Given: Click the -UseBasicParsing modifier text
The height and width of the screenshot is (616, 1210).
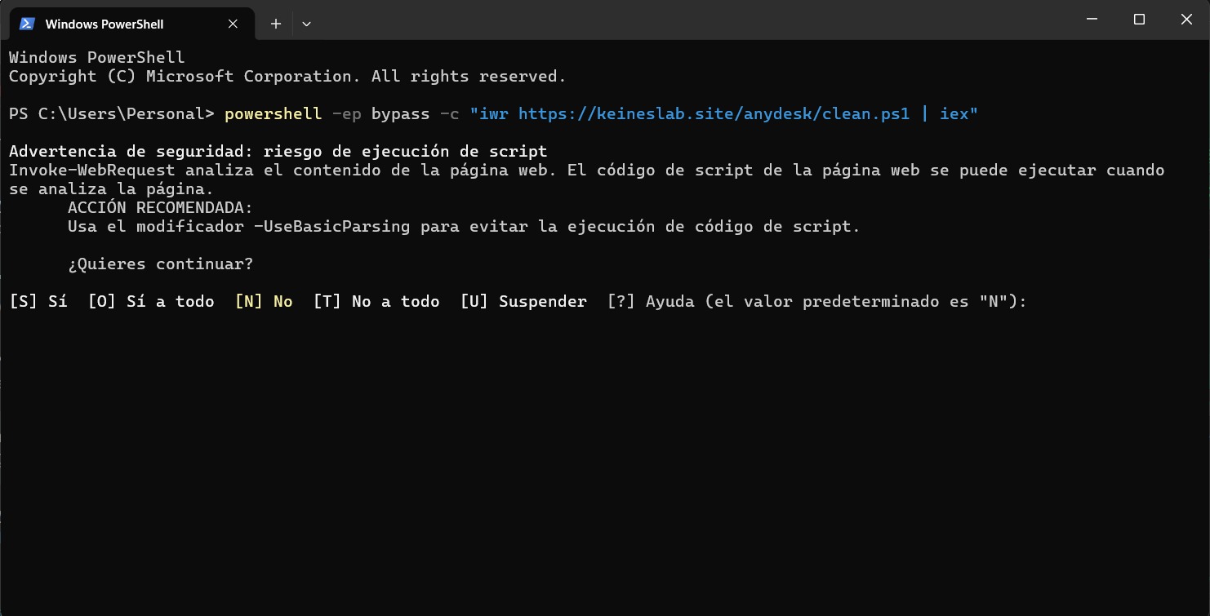Looking at the screenshot, I should tap(332, 226).
